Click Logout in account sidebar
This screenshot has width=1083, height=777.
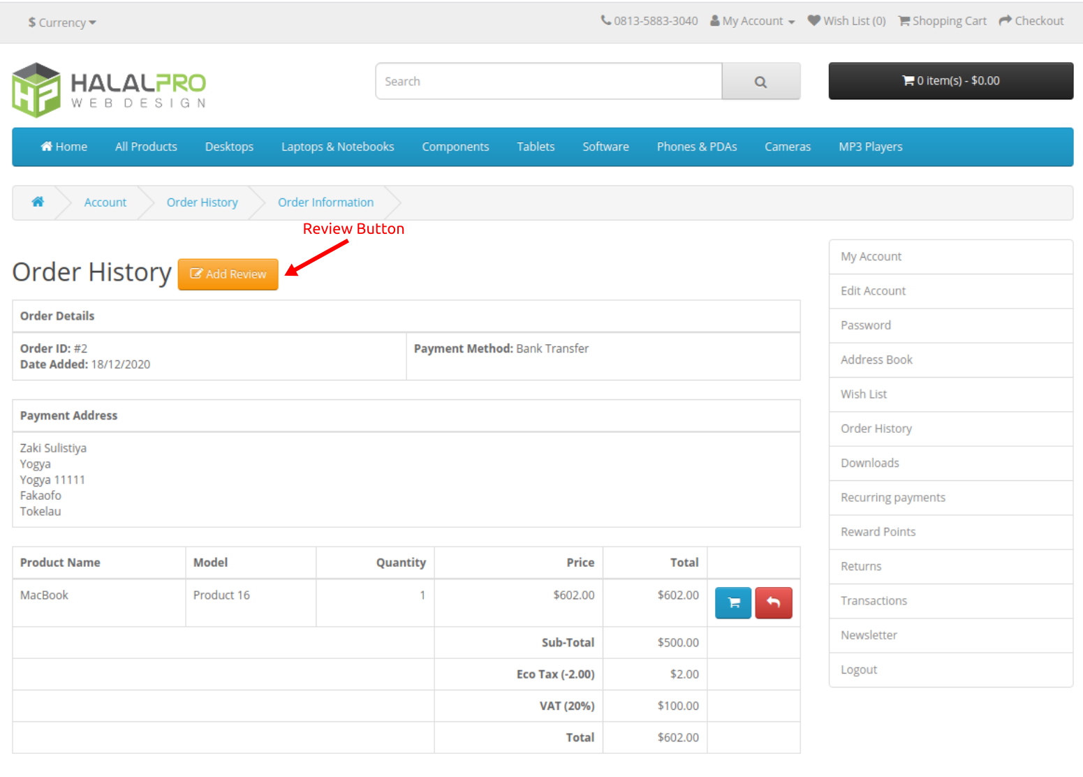click(x=858, y=669)
